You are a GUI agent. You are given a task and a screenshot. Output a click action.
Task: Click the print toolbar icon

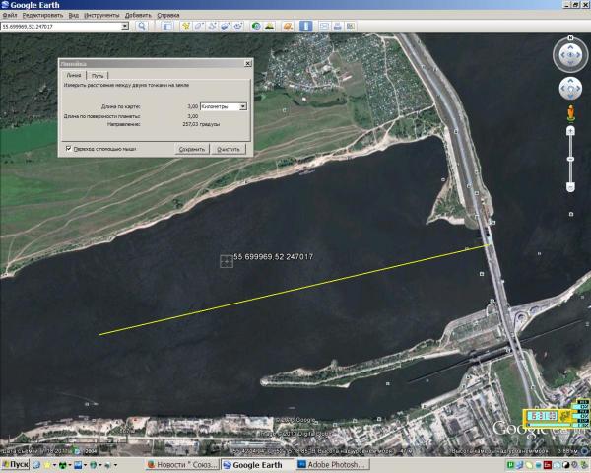point(336,26)
